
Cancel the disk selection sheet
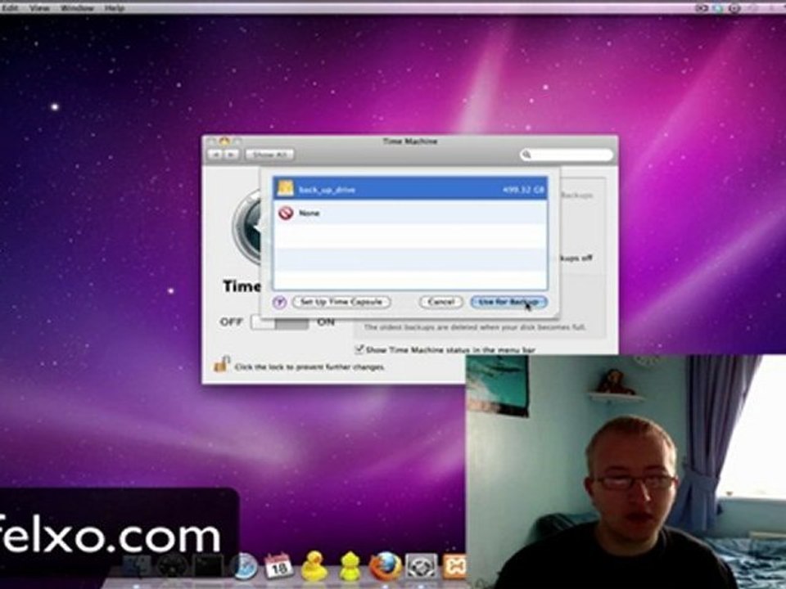pos(440,302)
